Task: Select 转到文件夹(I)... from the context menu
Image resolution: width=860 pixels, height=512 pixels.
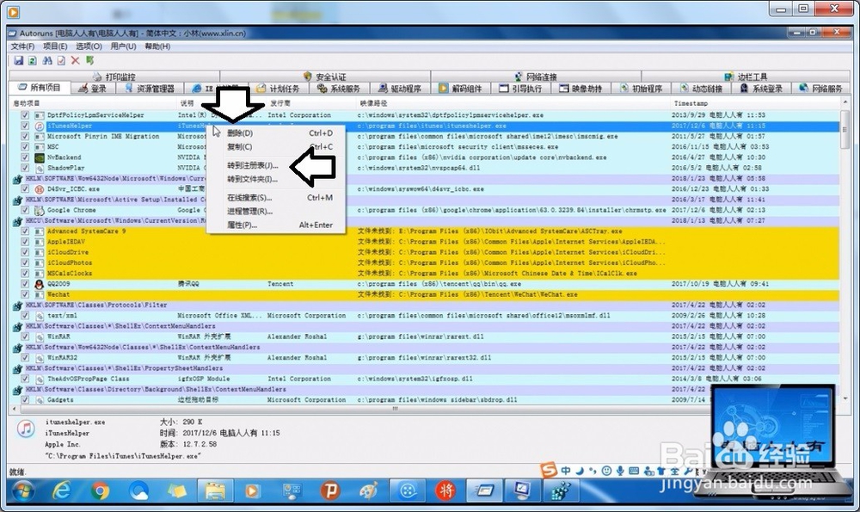Action: coord(276,179)
